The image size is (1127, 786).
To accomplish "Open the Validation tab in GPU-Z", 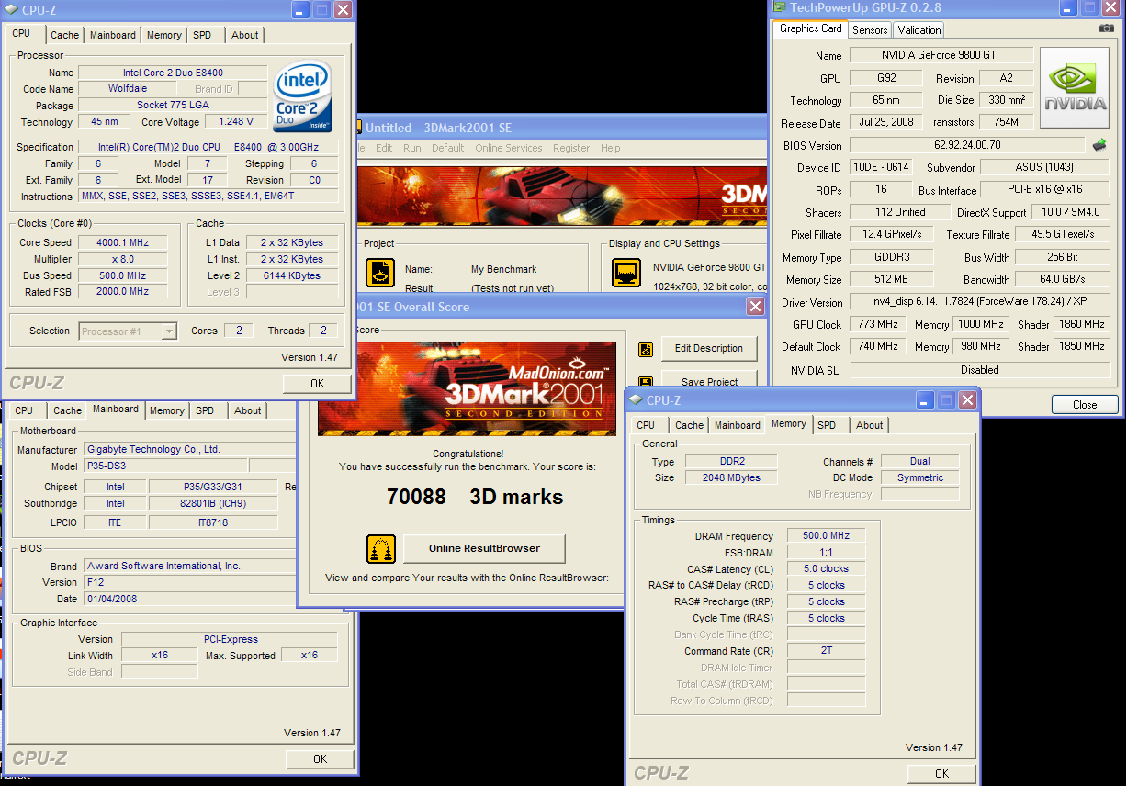I will [x=919, y=30].
